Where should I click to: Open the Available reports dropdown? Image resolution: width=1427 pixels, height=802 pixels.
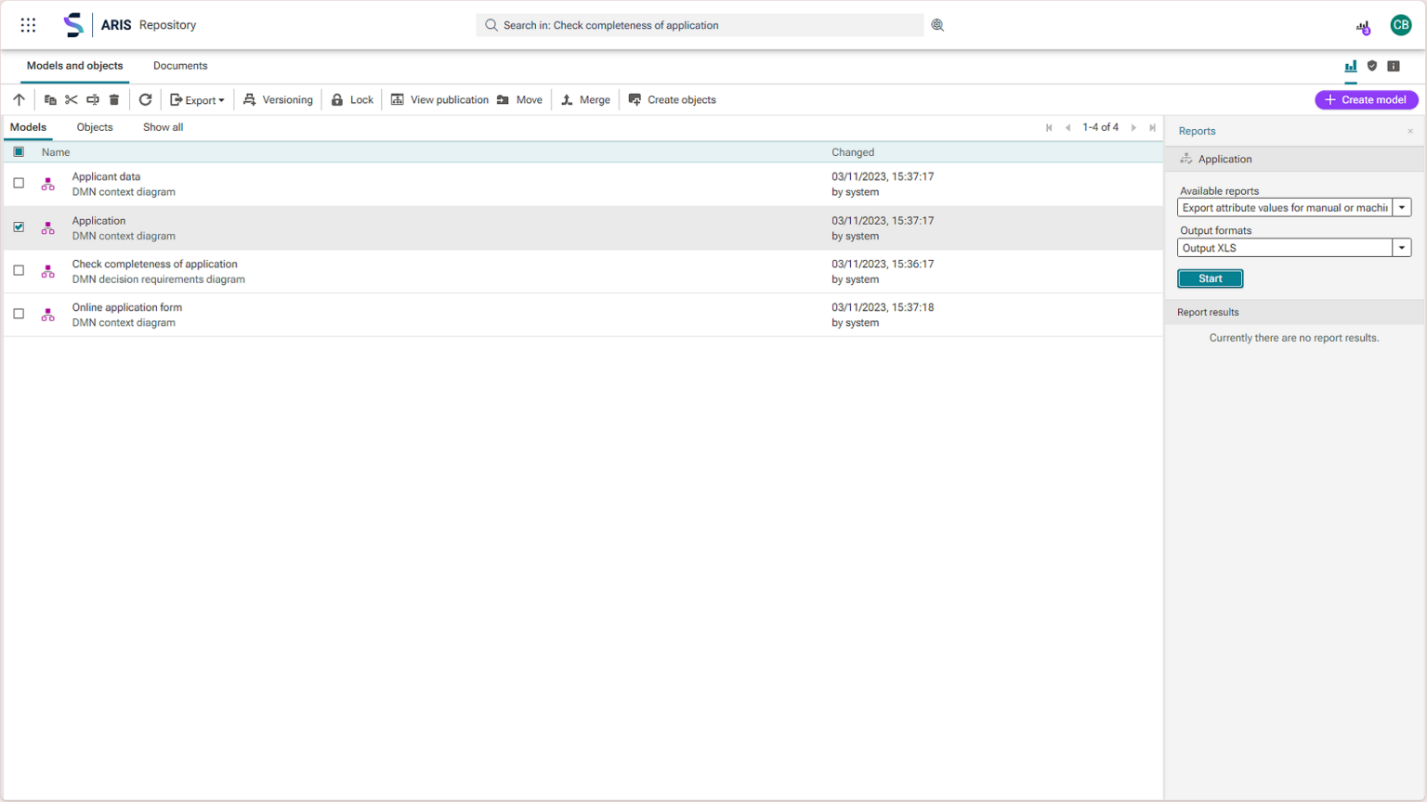click(1402, 208)
